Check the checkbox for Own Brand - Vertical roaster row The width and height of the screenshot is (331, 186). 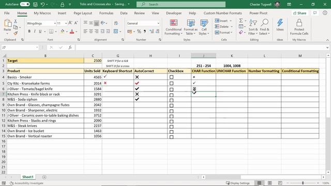(171, 137)
